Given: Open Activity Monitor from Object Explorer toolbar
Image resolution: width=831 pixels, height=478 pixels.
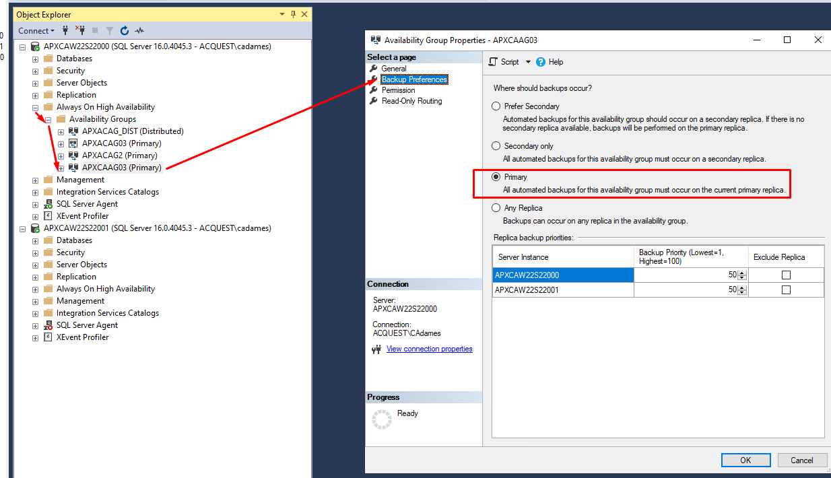Looking at the screenshot, I should tap(139, 30).
